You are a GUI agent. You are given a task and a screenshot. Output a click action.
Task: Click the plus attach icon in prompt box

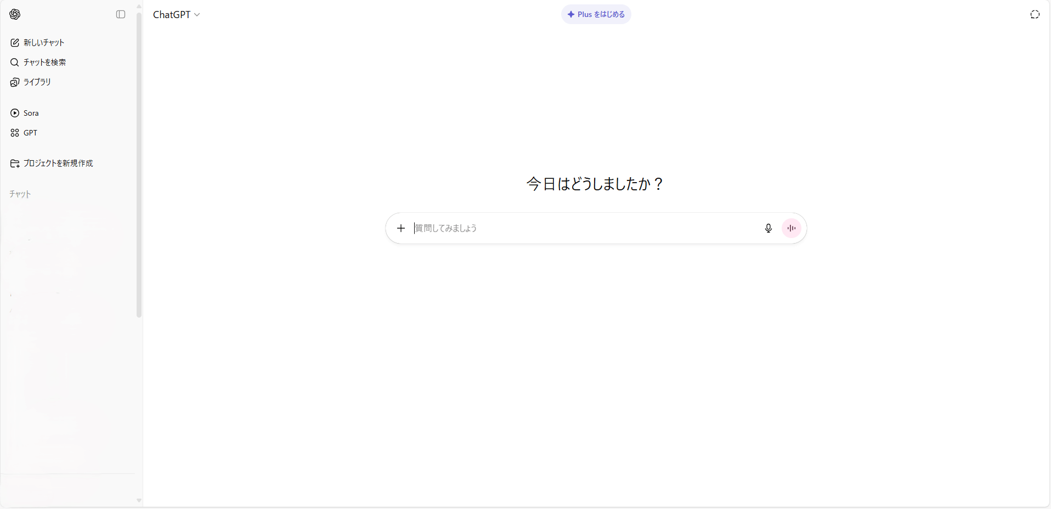[401, 228]
